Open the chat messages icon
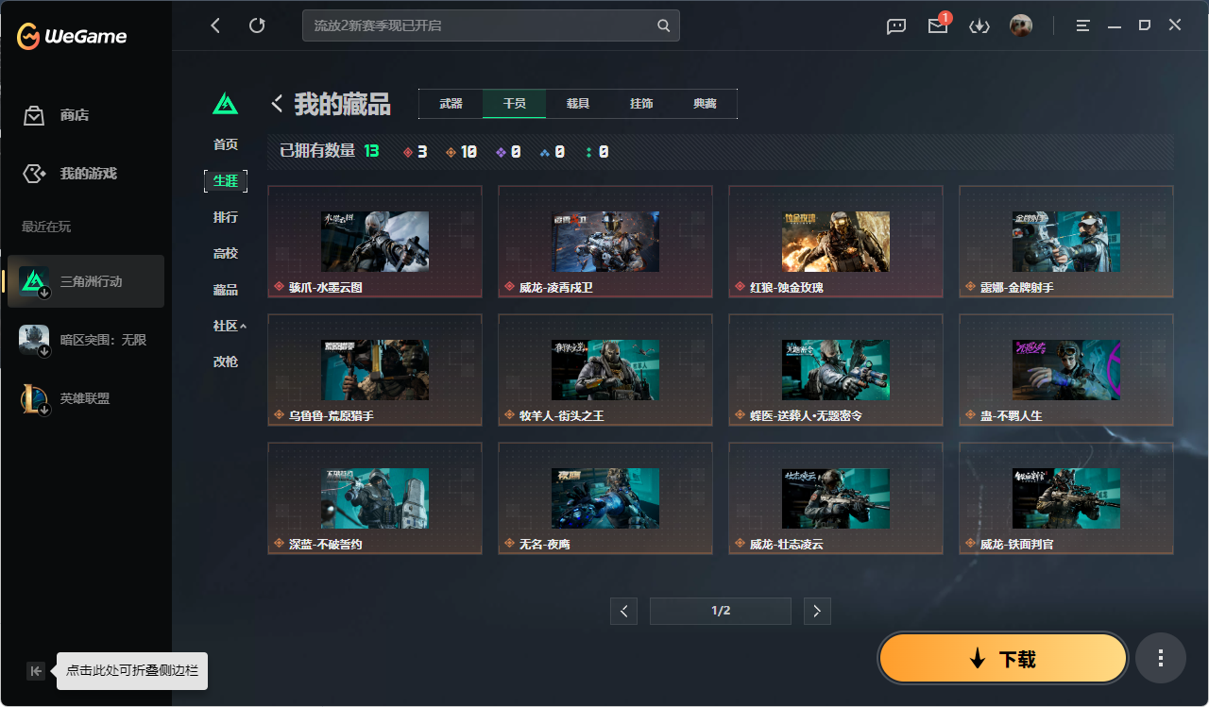Screen dimensions: 1209x707 click(x=896, y=26)
